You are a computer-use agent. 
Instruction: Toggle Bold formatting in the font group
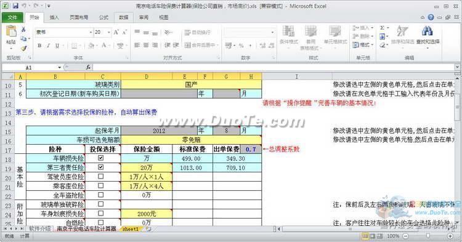point(39,46)
